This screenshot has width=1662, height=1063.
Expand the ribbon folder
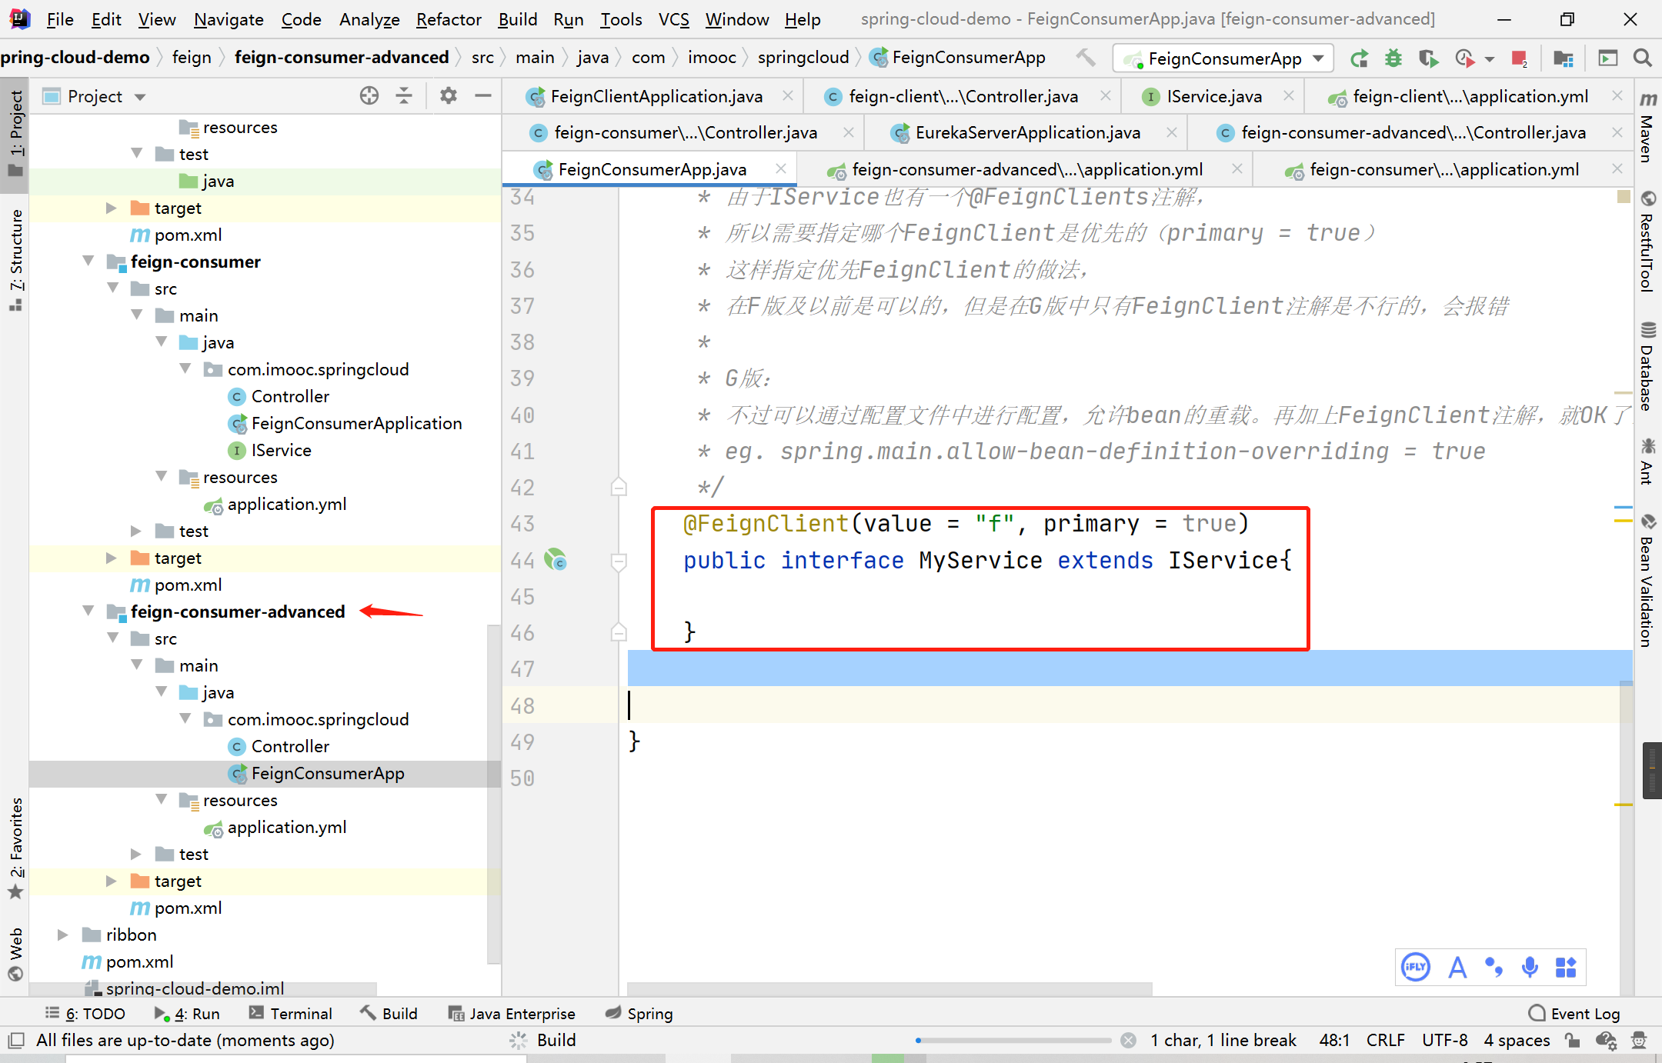pyautogui.click(x=63, y=935)
